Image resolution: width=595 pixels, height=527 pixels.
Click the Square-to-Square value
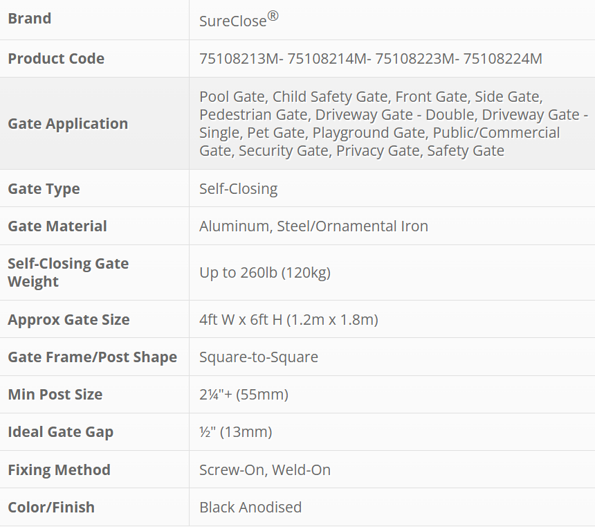(259, 357)
